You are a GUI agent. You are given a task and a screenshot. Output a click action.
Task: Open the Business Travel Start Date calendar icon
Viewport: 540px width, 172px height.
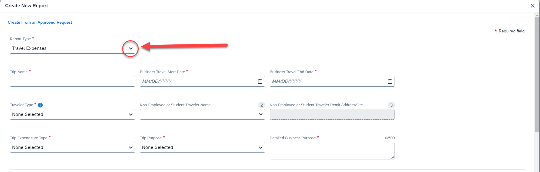click(x=260, y=81)
